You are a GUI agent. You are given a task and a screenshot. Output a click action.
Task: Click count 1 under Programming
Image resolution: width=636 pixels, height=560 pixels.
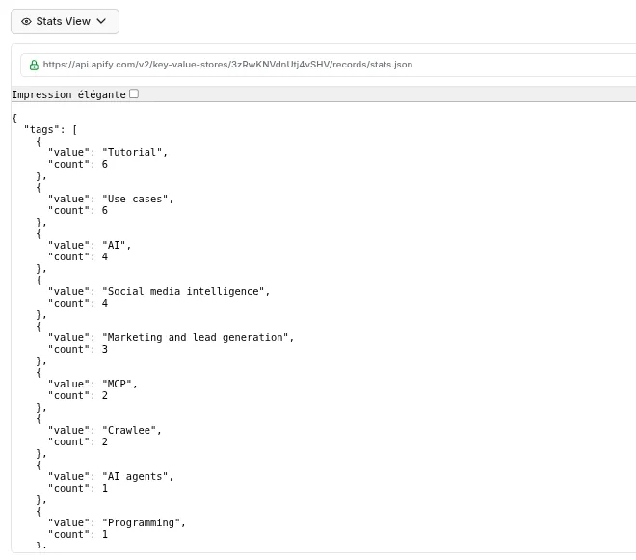pyautogui.click(x=105, y=534)
